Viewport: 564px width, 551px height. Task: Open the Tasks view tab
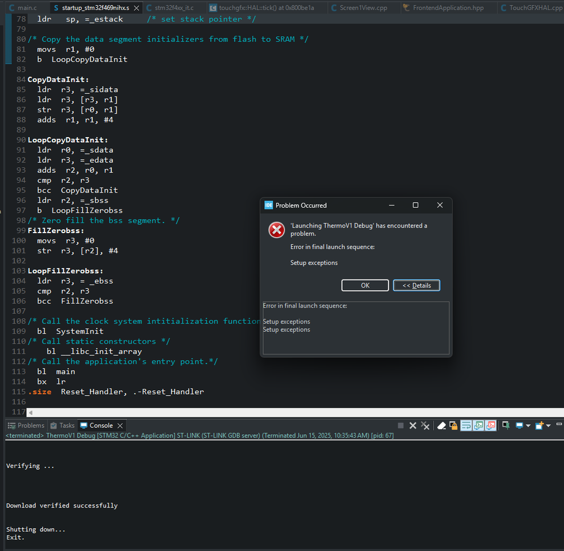click(63, 426)
